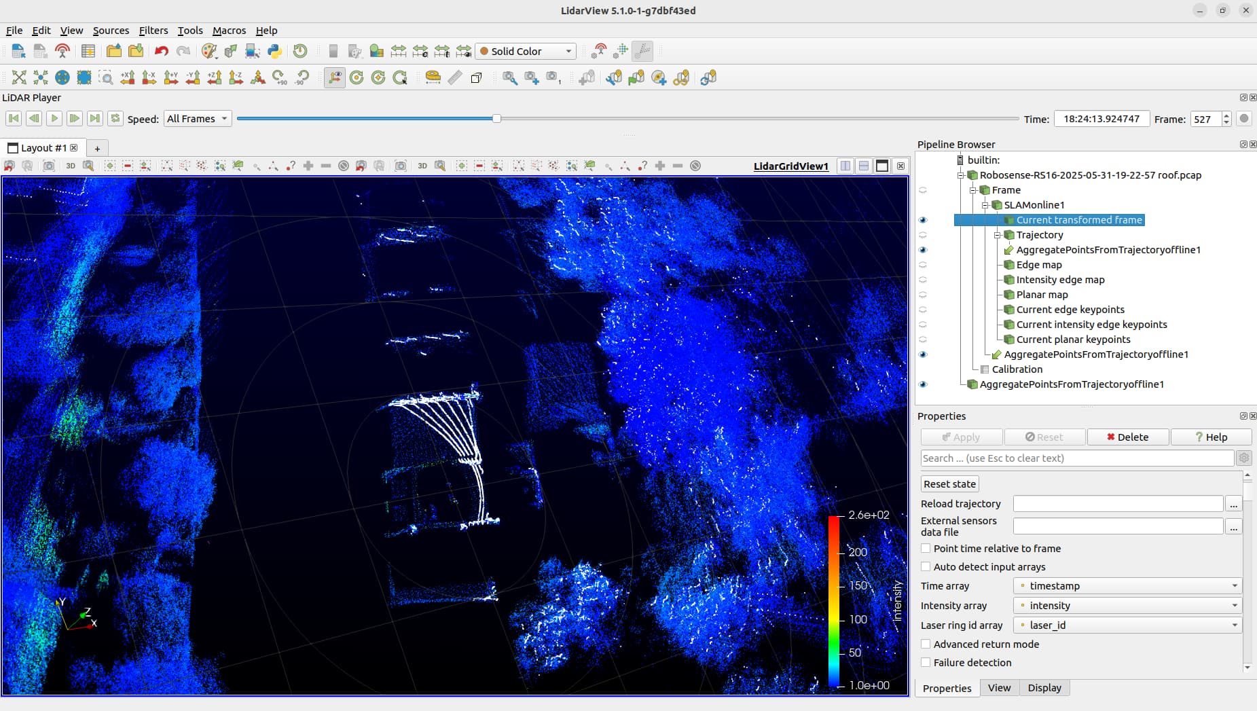Toggle loop playback button
This screenshot has width=1257, height=711.
pyautogui.click(x=115, y=118)
